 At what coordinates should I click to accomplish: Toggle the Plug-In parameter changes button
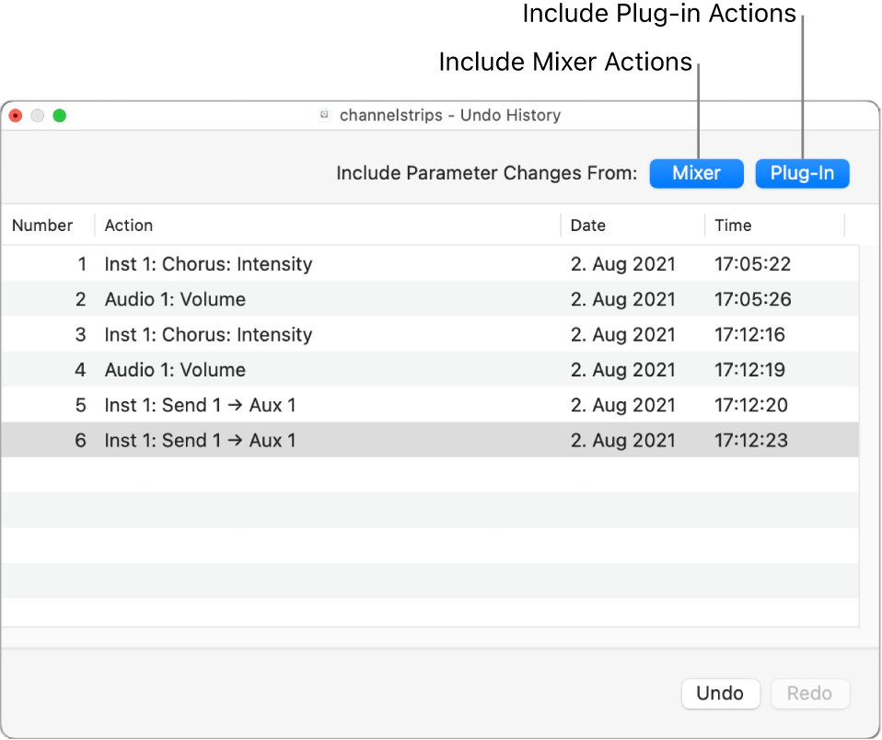tap(802, 173)
